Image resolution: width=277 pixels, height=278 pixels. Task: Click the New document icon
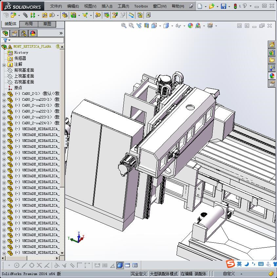[x=200, y=6]
